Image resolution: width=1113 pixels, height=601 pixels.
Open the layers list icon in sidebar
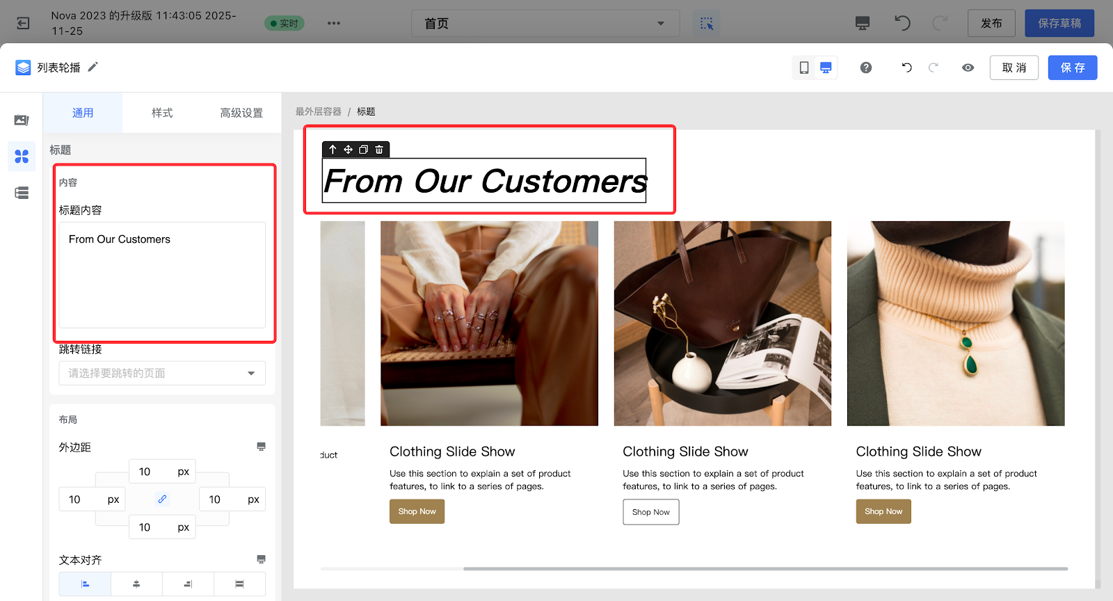click(22, 193)
